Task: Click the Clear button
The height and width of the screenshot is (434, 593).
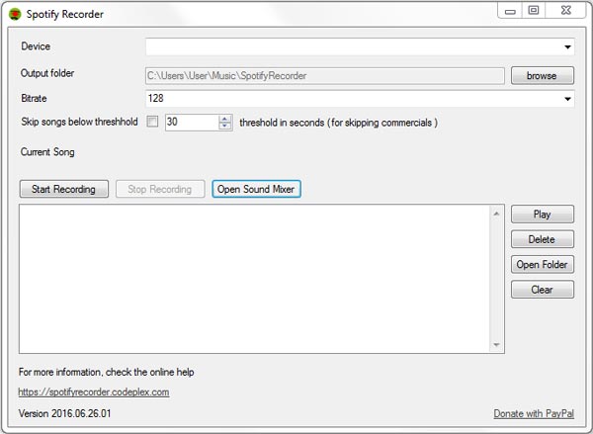Action: tap(542, 290)
